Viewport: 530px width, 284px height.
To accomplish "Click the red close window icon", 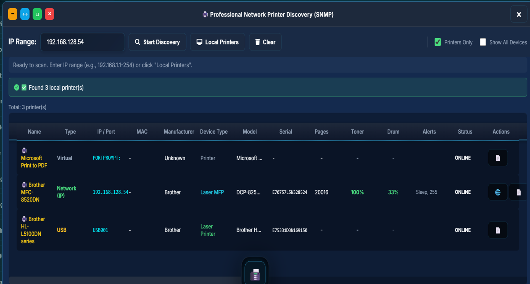I will (49, 14).
